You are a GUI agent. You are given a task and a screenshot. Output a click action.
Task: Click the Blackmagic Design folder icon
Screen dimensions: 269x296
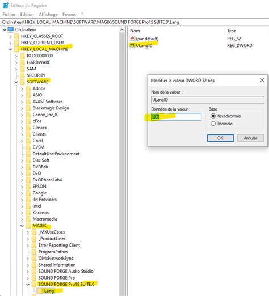pyautogui.click(x=28, y=108)
